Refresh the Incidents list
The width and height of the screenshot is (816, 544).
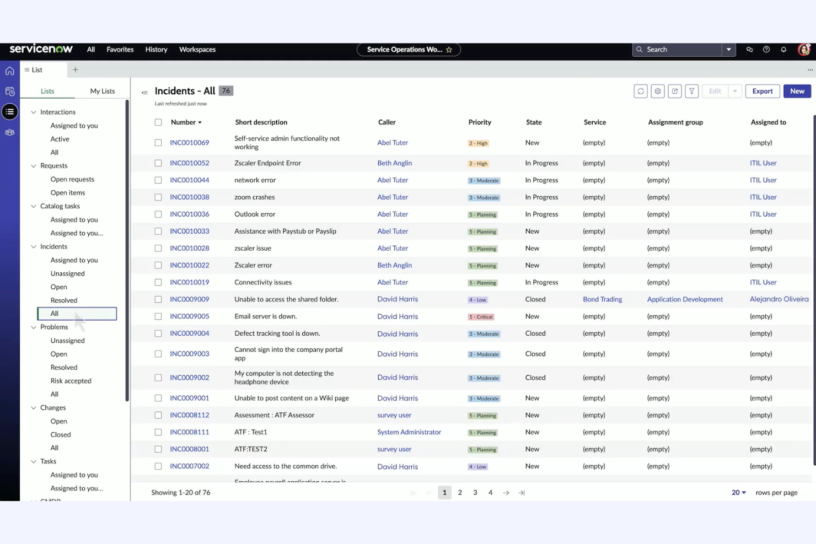[640, 91]
